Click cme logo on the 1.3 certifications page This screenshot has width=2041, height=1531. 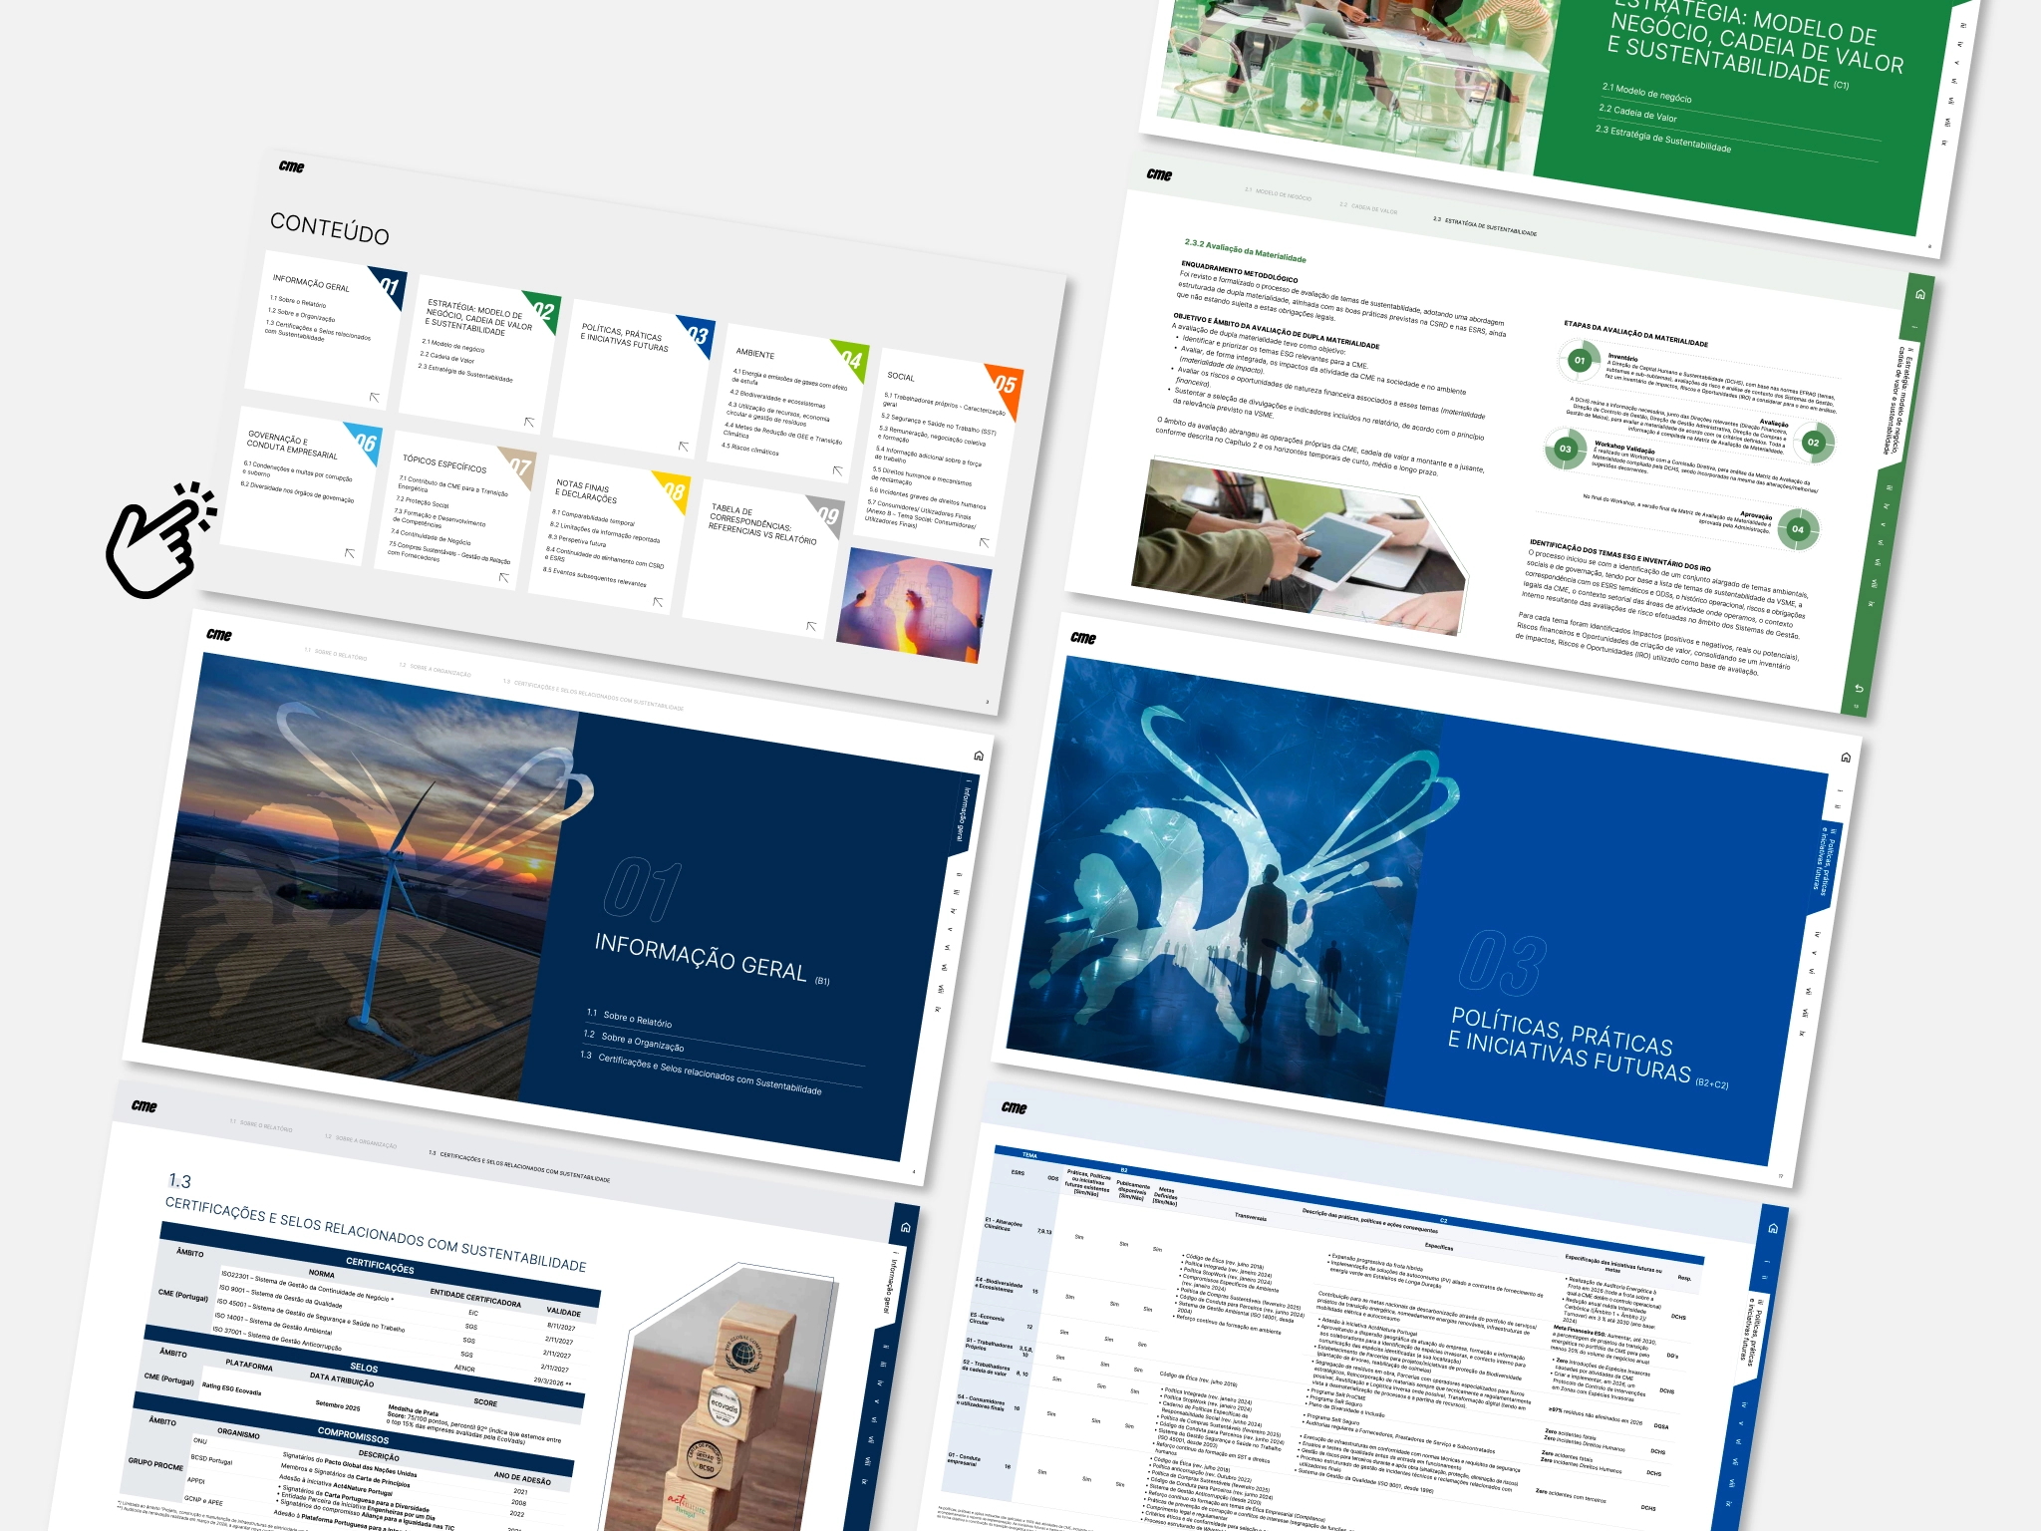(145, 1105)
